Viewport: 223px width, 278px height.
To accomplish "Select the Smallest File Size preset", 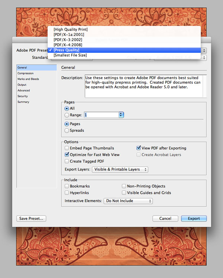I will point(124,55).
